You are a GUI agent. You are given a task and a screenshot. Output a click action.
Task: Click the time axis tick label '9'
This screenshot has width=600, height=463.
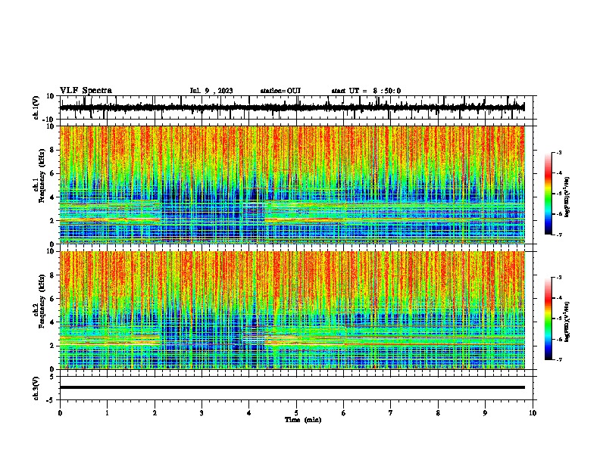[x=485, y=413]
